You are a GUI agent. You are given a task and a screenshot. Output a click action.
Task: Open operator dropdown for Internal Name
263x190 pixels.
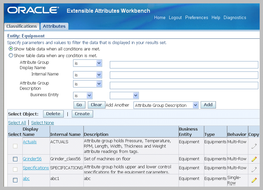click(87, 75)
